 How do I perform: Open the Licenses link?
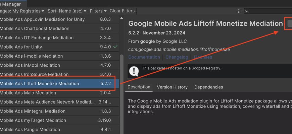tap(203, 57)
